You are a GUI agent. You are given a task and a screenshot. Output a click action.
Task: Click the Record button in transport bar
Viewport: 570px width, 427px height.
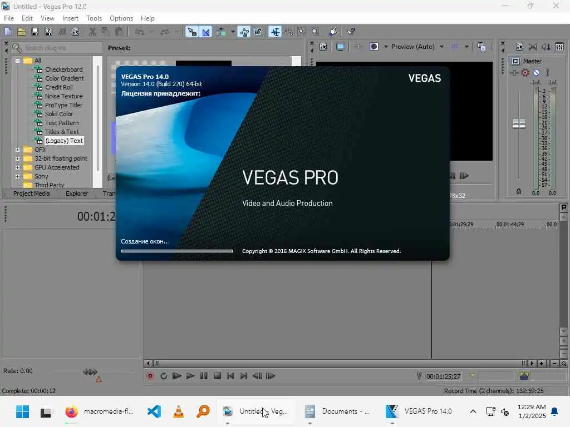click(x=150, y=376)
